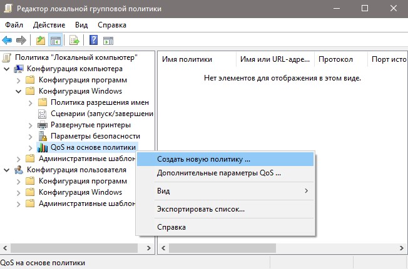The height and width of the screenshot is (269, 408).
Task: Toggle the Show/Hide console tree icon
Action: 56,41
